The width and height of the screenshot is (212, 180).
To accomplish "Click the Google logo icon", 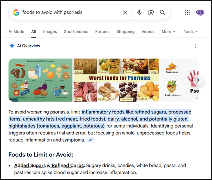I will (16, 12).
